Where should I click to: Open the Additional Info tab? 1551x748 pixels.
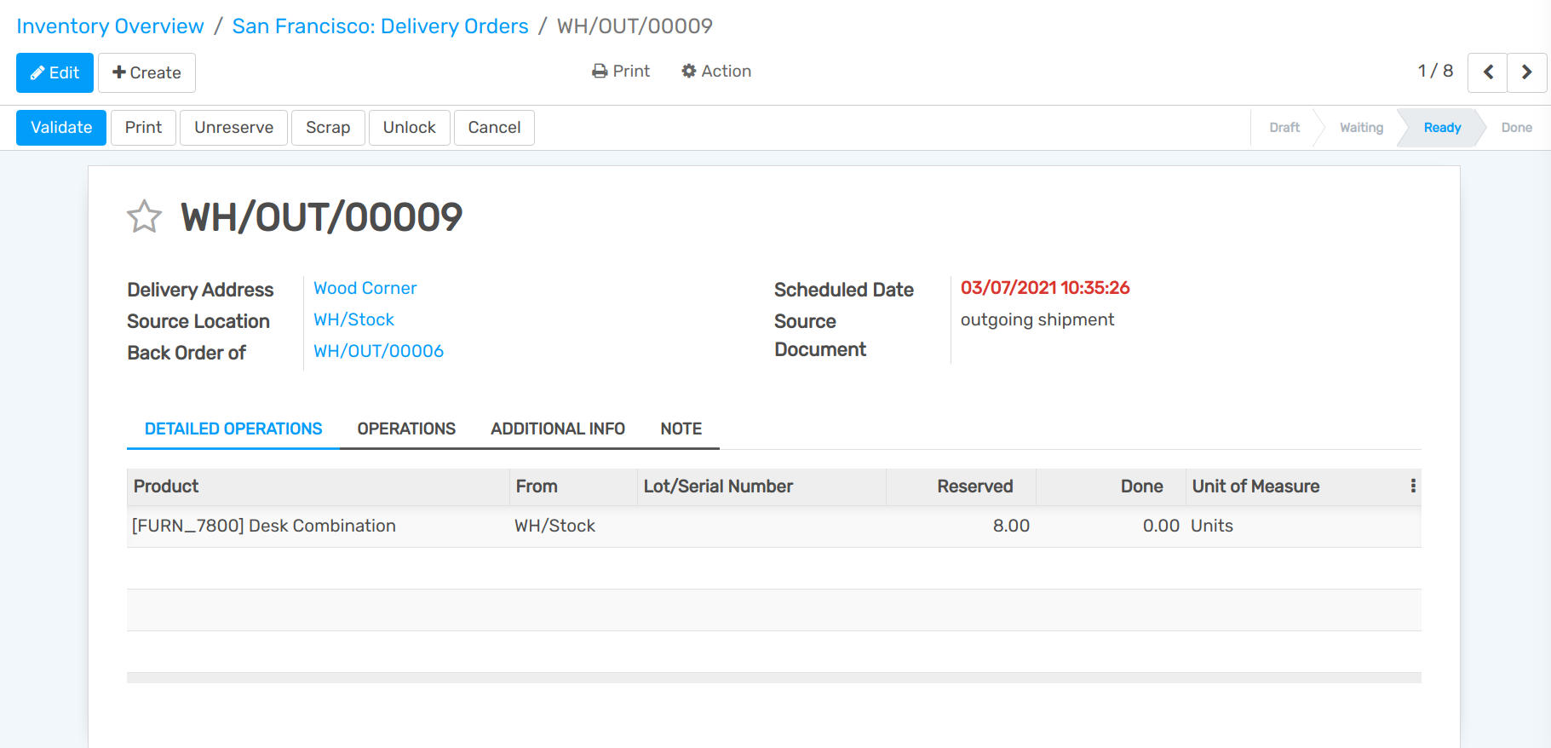click(557, 429)
